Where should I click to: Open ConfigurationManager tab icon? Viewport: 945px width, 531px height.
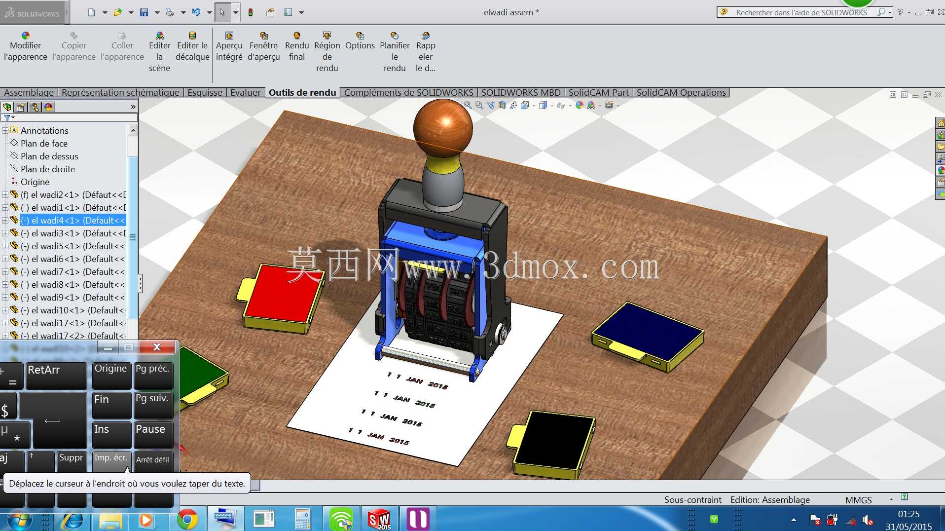click(x=35, y=107)
